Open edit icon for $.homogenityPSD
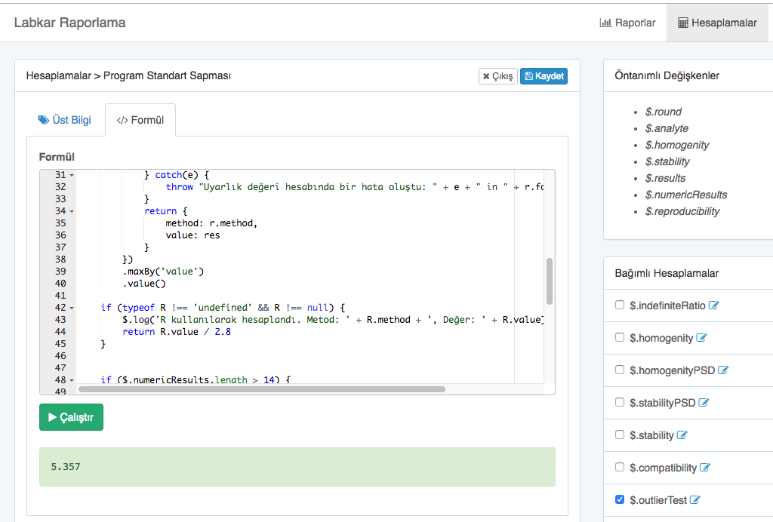773x522 pixels. (723, 370)
